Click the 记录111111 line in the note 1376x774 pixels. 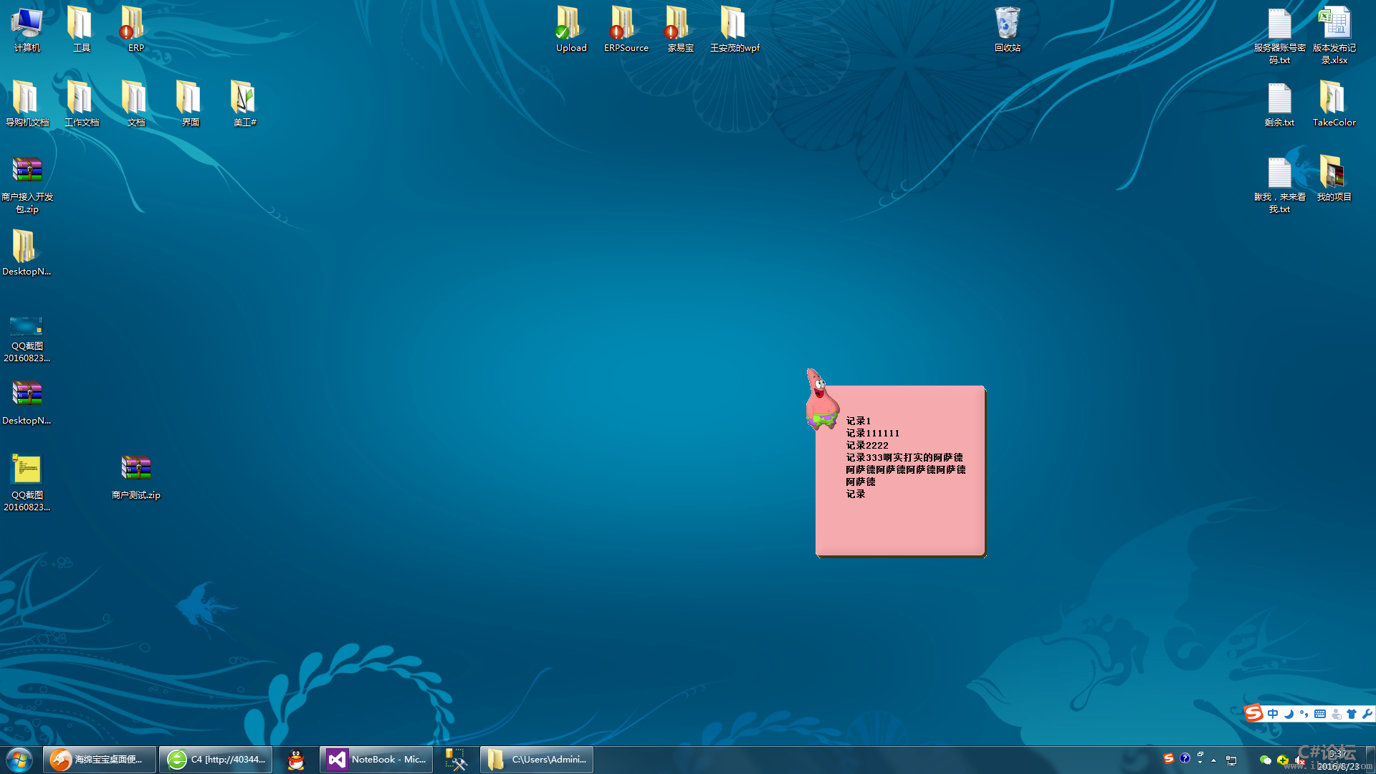click(872, 433)
